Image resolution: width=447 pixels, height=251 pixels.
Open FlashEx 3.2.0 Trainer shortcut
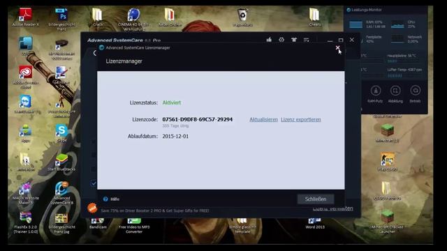(25, 222)
